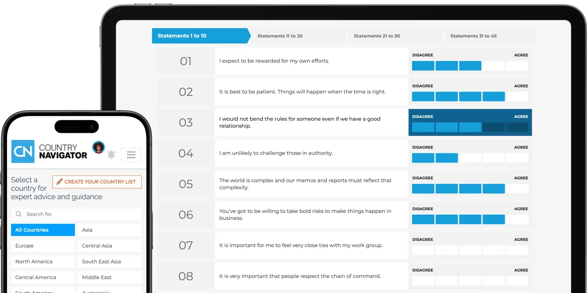This screenshot has height=293, width=587.
Task: Set statement 04 rating to third box
Action: coord(470,158)
